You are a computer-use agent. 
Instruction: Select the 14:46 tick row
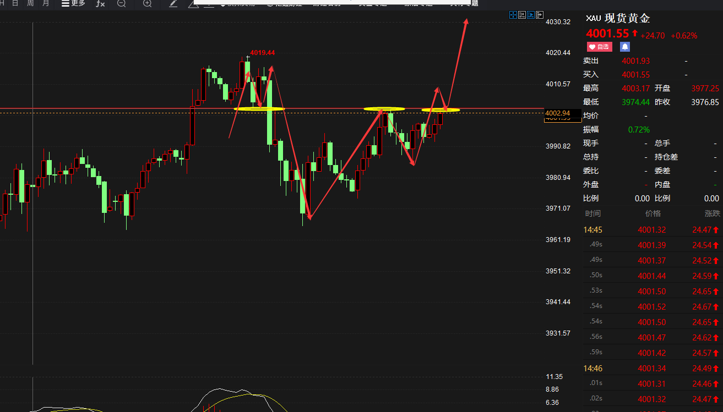pyautogui.click(x=653, y=369)
